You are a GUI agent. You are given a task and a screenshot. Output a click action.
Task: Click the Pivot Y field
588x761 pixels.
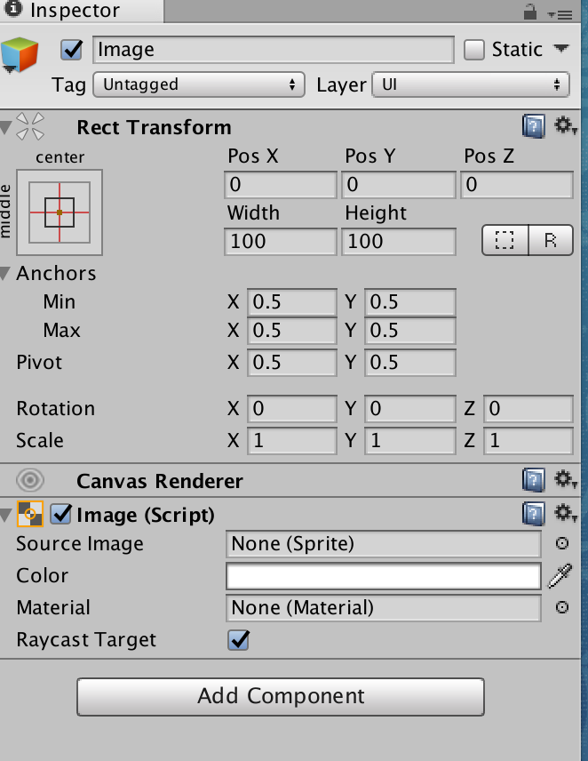point(410,363)
